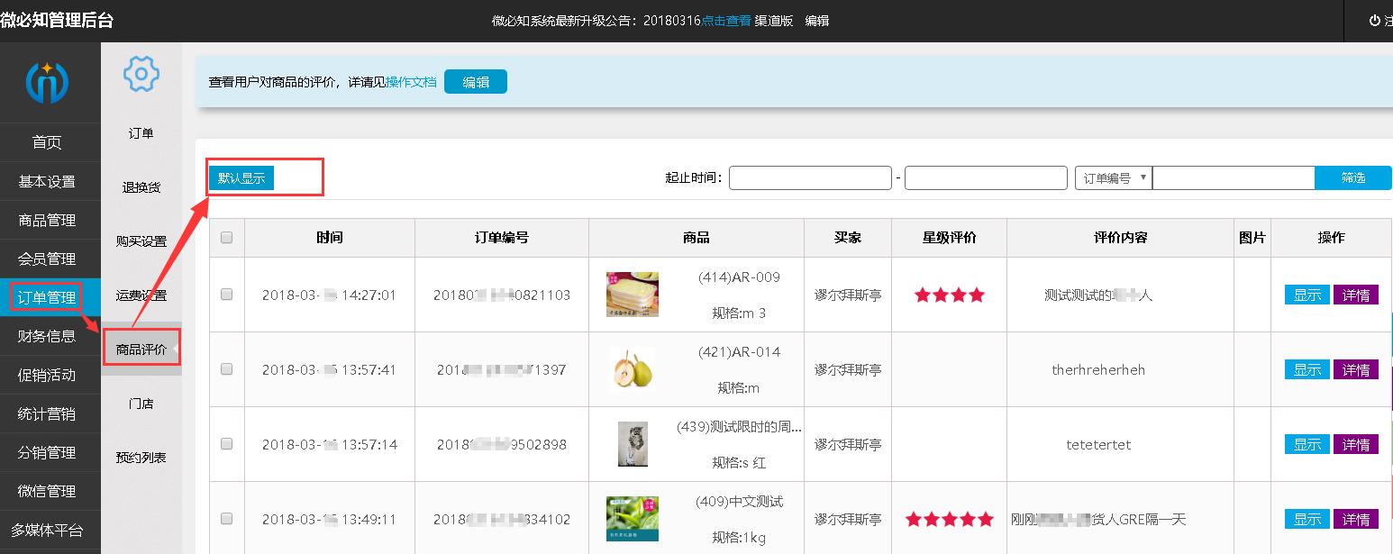Viewport: 1393px width, 554px height.
Task: Select 商品评价 in the submenu
Action: pyautogui.click(x=141, y=350)
